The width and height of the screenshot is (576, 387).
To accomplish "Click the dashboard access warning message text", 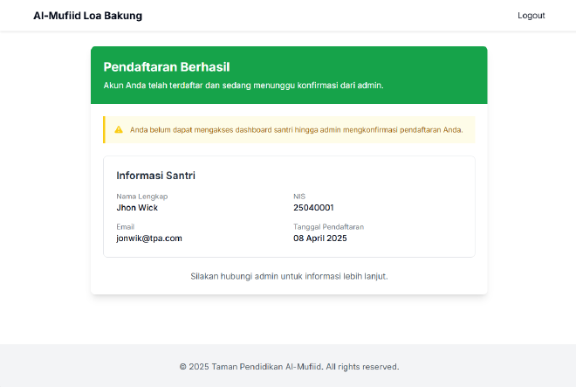I will pos(296,129).
